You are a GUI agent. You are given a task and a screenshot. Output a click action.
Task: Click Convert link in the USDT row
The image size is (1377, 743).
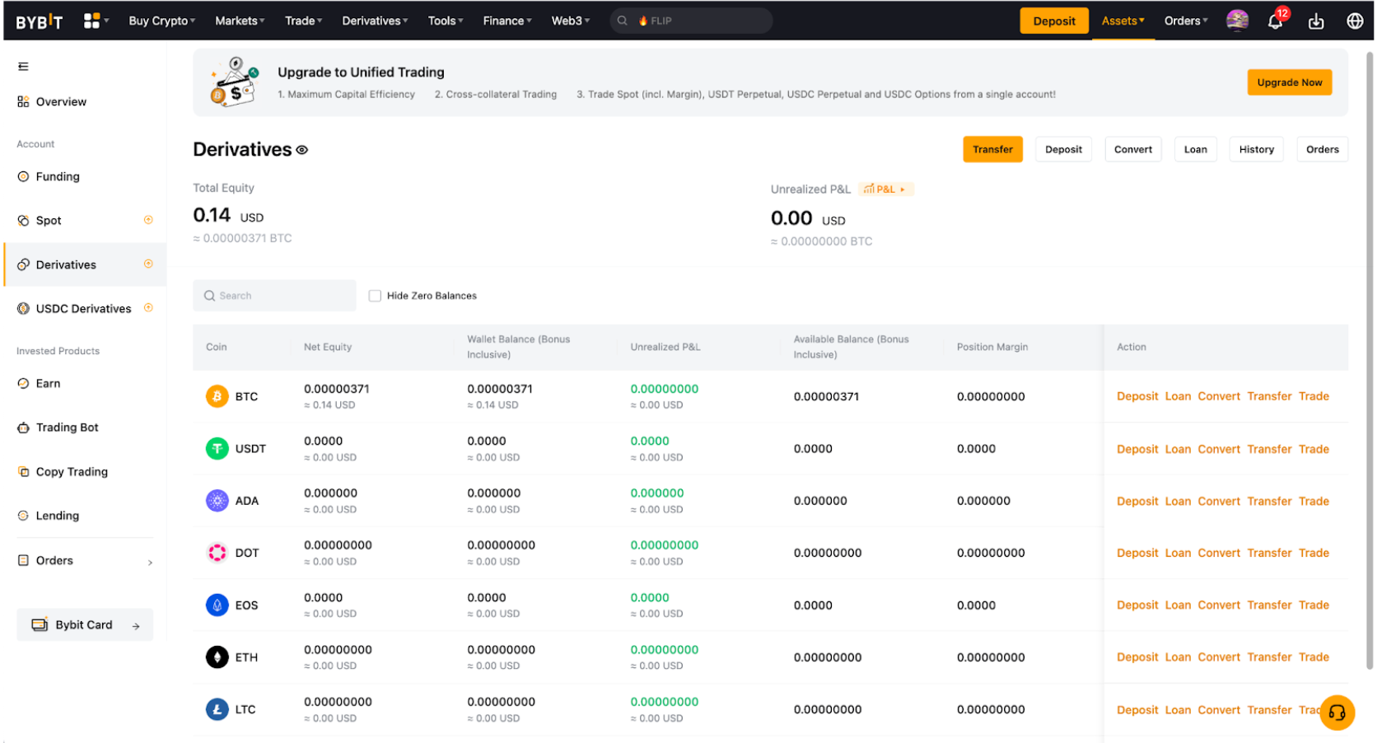click(1218, 449)
